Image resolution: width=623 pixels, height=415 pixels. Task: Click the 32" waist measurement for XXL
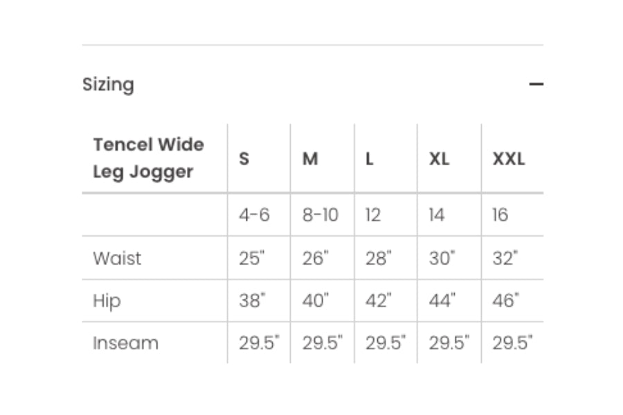tap(505, 258)
